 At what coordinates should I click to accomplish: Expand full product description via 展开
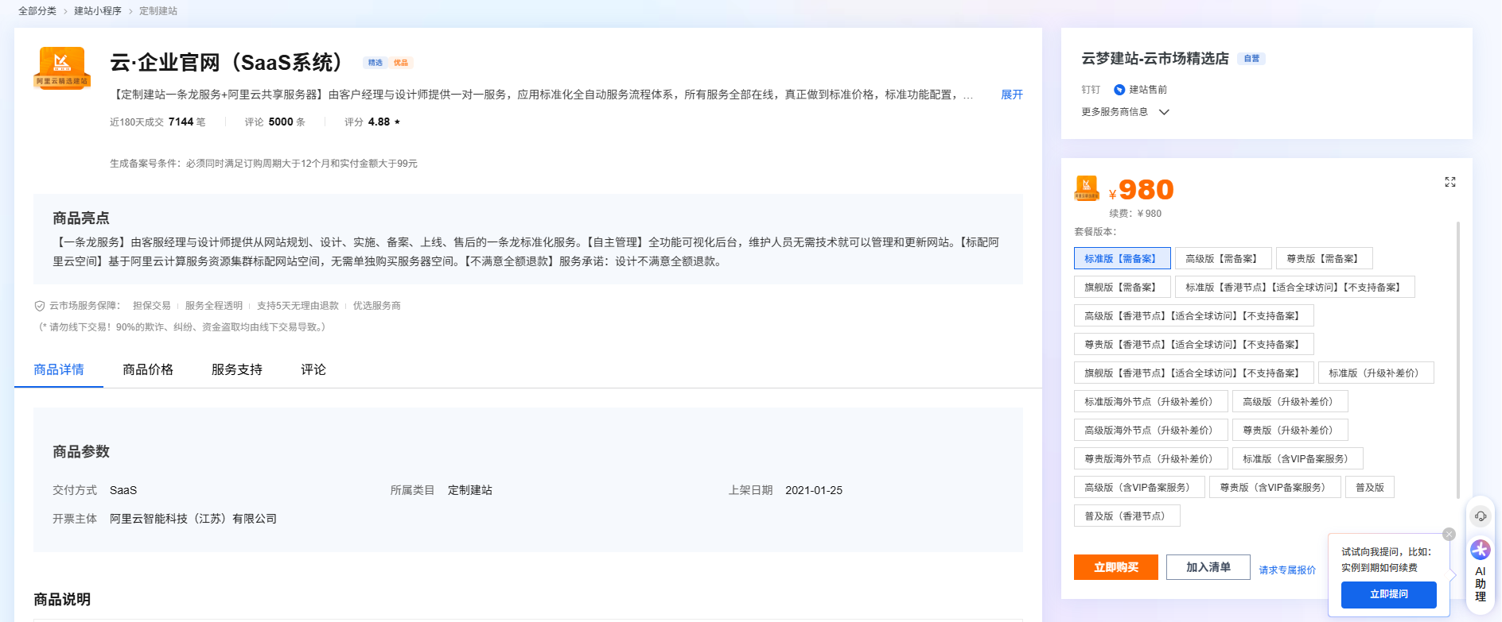coord(1011,95)
